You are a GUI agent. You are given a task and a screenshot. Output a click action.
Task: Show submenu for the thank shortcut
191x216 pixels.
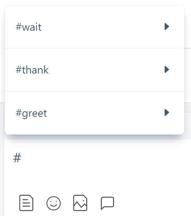[x=167, y=69]
